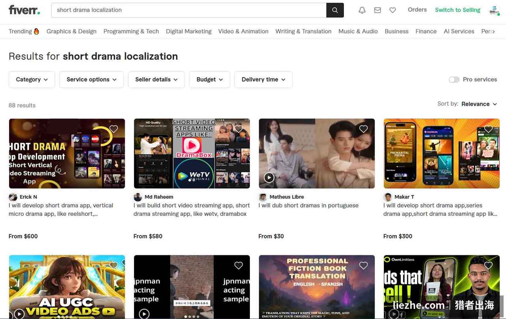Screen dimensions: 506x319
Task: Open Erick N's short drama app gig title
Action: tap(61, 210)
